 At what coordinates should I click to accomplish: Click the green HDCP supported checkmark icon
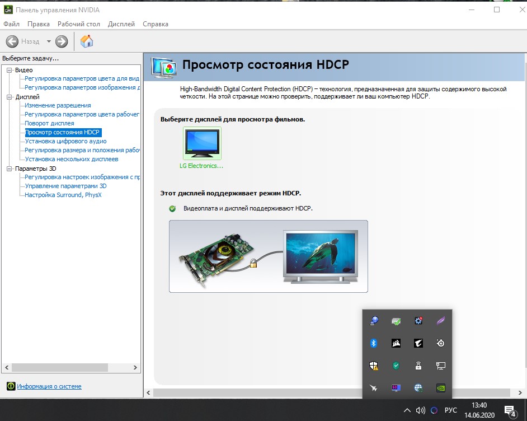click(172, 208)
